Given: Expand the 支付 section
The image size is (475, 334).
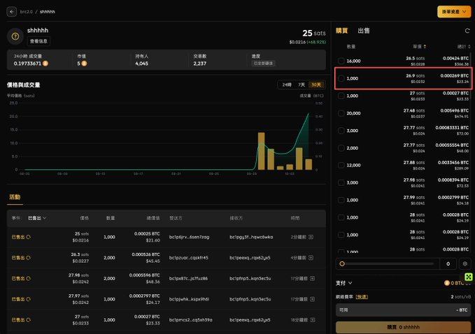Looking at the screenshot, I should click(343, 283).
